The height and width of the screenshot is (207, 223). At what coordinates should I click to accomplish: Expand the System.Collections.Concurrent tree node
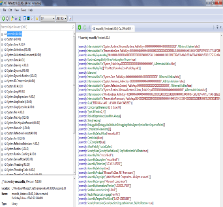2,55
